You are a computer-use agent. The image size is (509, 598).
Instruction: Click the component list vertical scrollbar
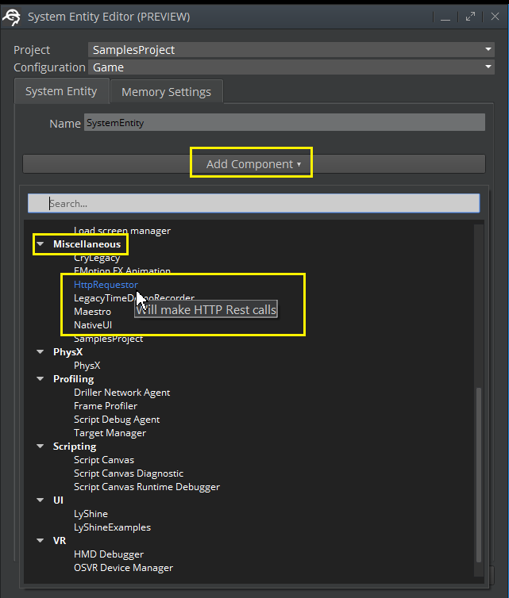click(x=479, y=474)
